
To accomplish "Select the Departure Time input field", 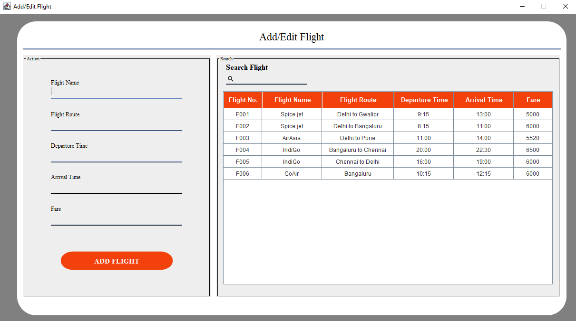I will pyautogui.click(x=116, y=156).
